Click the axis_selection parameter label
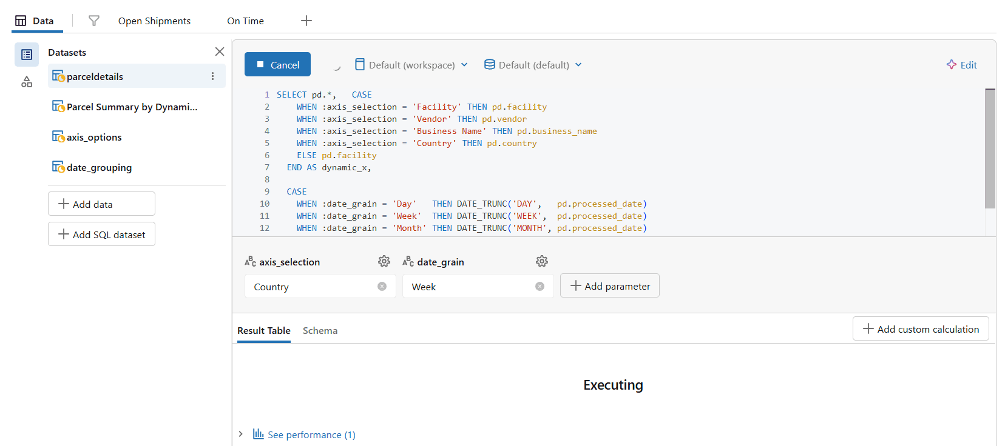Viewport: 1005px width, 446px height. pyautogui.click(x=289, y=262)
